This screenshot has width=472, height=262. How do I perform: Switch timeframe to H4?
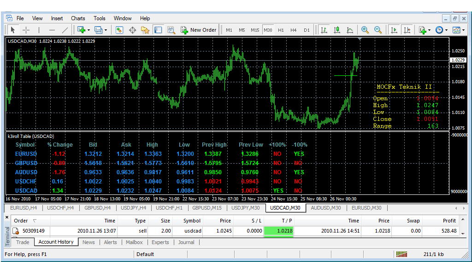[294, 30]
